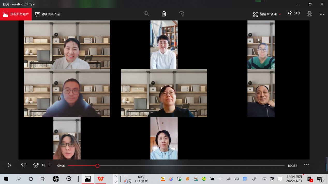Expand the arrow next to player volume
The image size is (328, 184).
click(x=50, y=164)
